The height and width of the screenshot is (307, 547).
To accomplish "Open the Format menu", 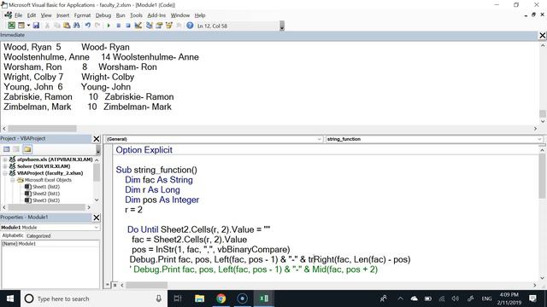I will [x=82, y=15].
